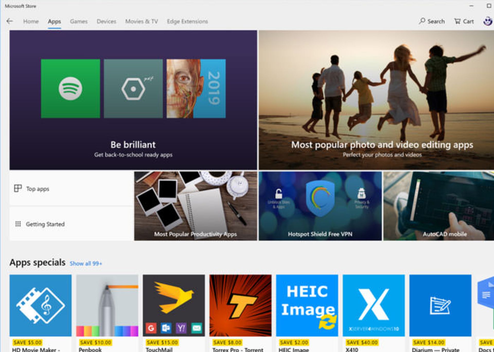
Task: Click the SAVE $40.00 badge
Action: click(x=362, y=343)
